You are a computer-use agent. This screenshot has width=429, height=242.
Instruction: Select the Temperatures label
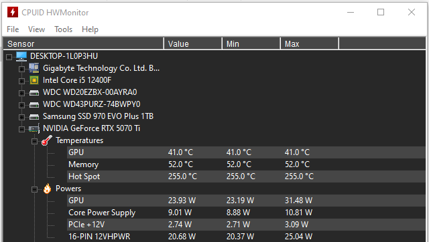pyautogui.click(x=79, y=140)
